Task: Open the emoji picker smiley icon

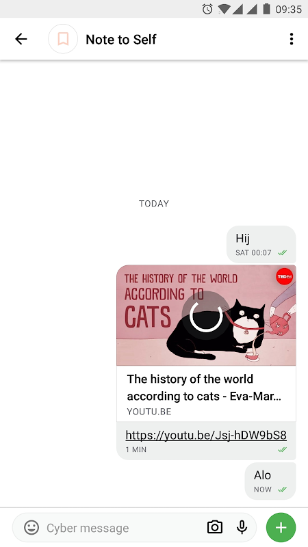Action: coord(31,527)
